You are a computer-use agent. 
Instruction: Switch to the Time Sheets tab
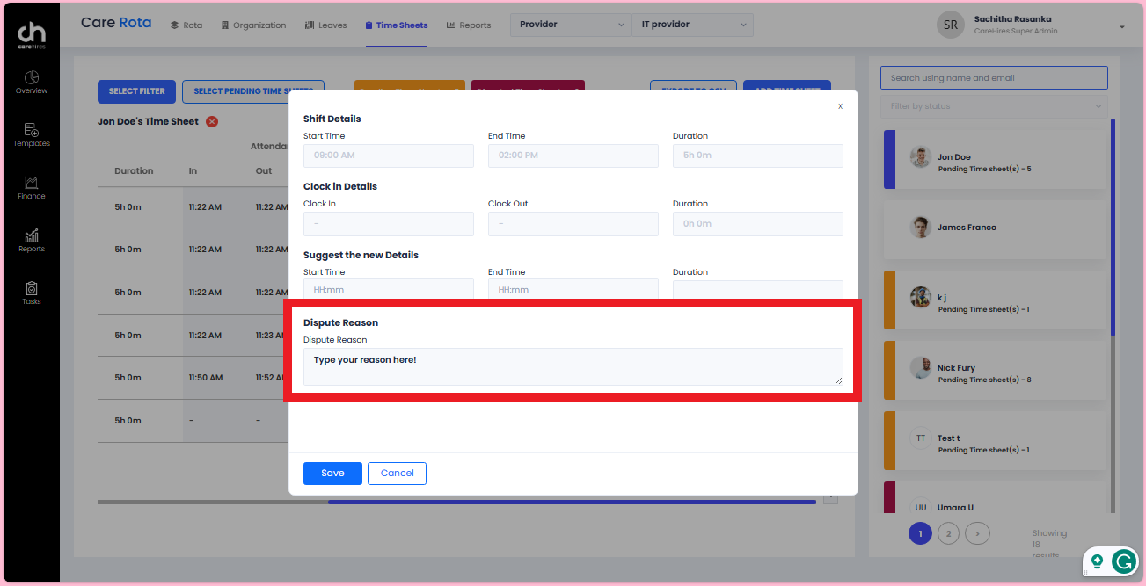[x=396, y=25]
